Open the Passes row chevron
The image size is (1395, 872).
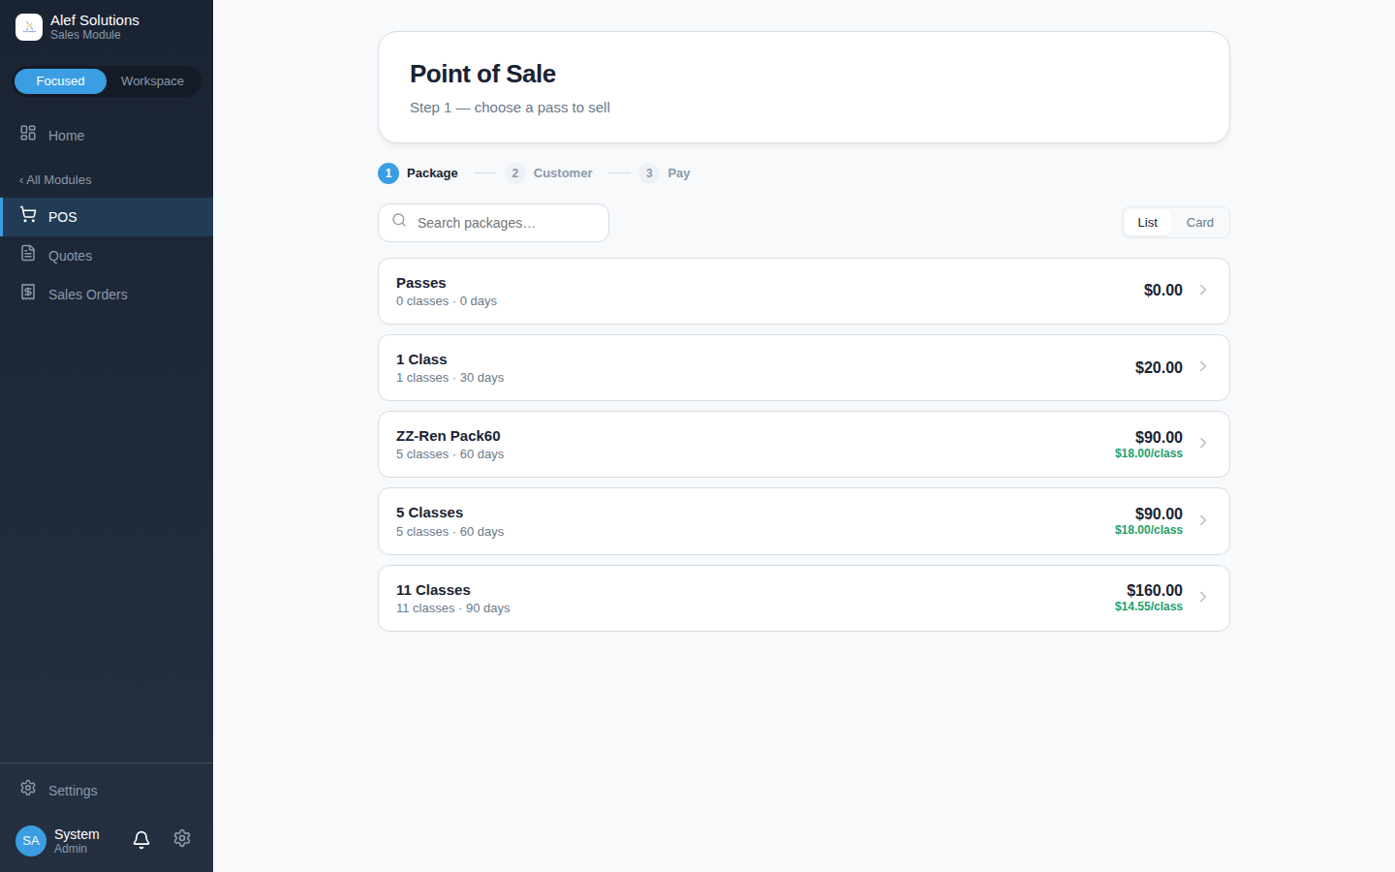click(x=1203, y=290)
